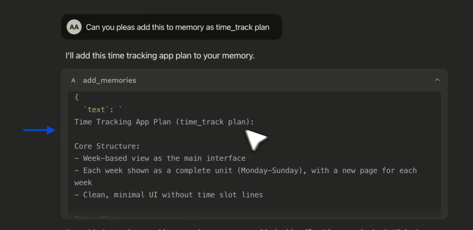Screen dimensions: 473x230
Task: Click the word "week" on its own wrapped line
Action: (83, 183)
